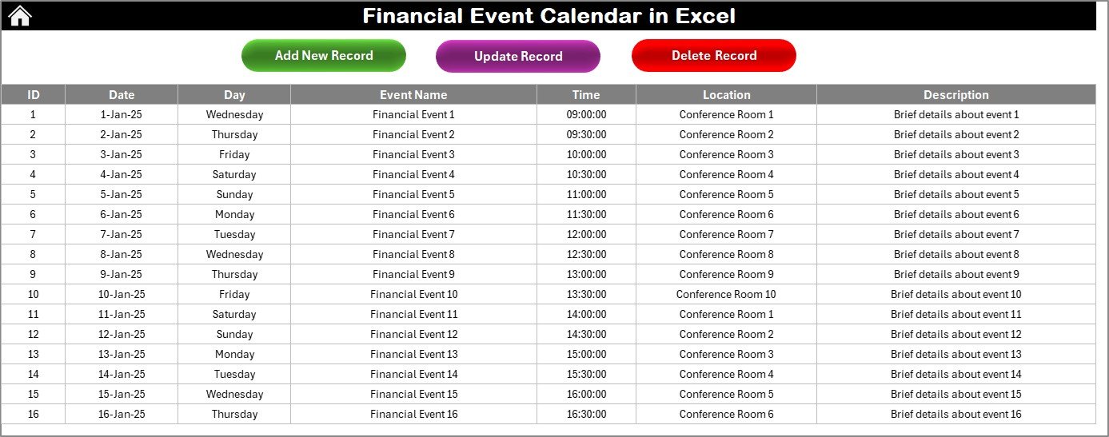Viewport: 1109px width, 437px height.
Task: Click the 12:00:00 time cell
Action: pyautogui.click(x=586, y=234)
